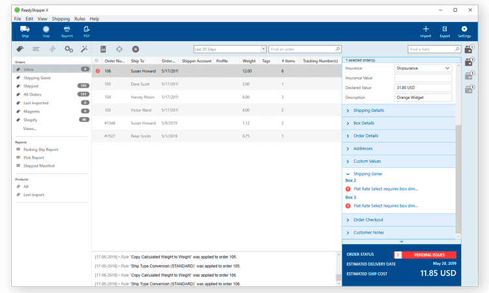Click the log panel scrollbar

pos(338,277)
